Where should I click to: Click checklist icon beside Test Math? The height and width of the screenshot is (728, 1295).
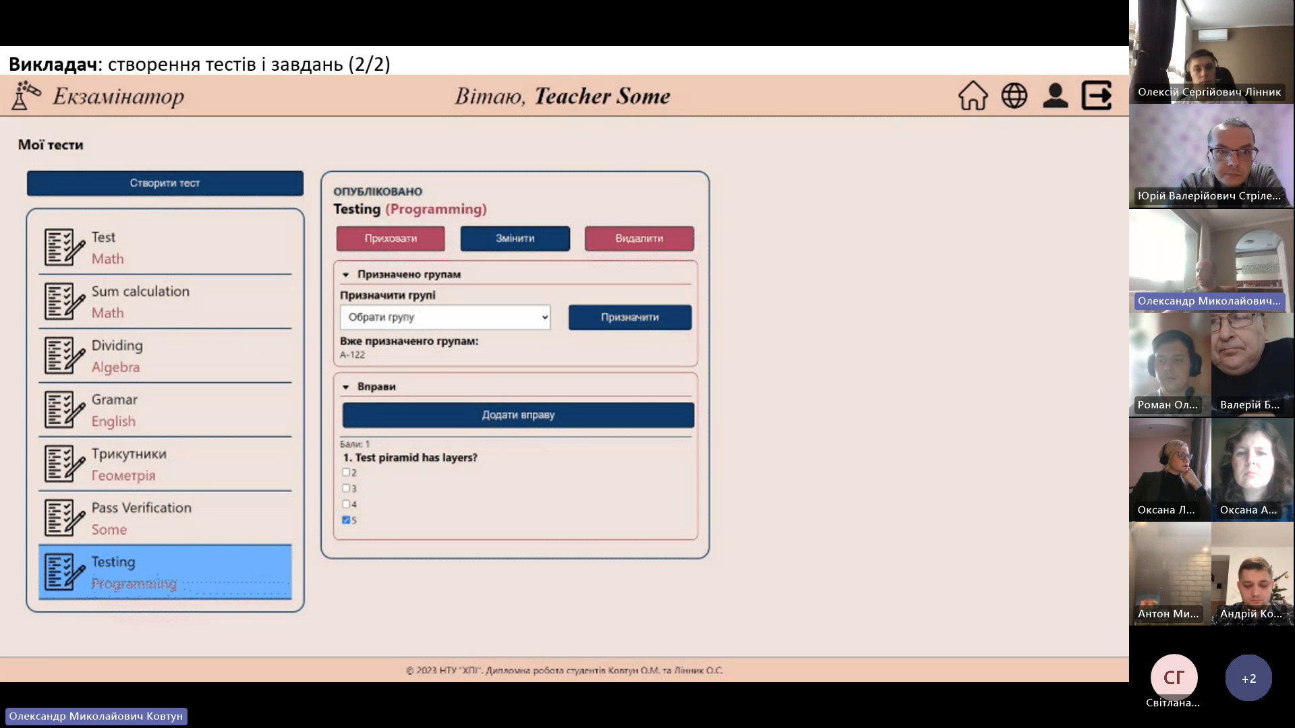pos(64,247)
